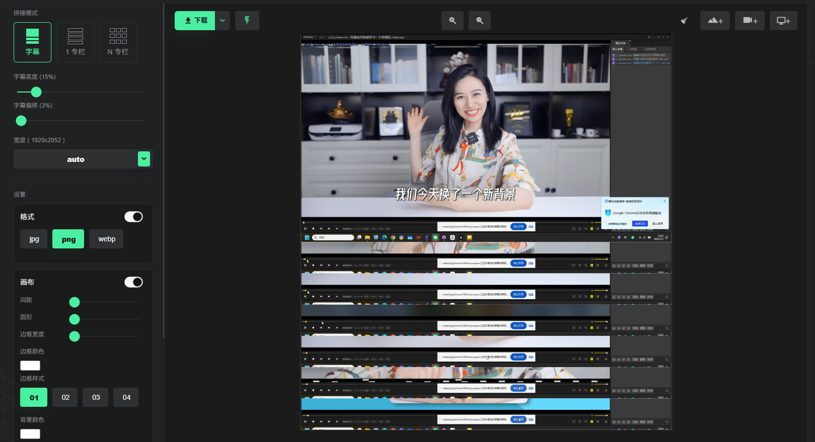Adjust the 字幕高度 slider handle
Screen dimensions: 815x442
click(x=36, y=92)
